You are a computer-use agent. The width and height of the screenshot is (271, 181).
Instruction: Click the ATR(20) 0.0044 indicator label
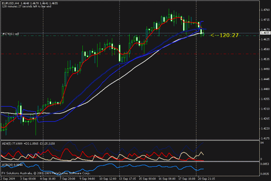pyautogui.click(x=12, y=165)
